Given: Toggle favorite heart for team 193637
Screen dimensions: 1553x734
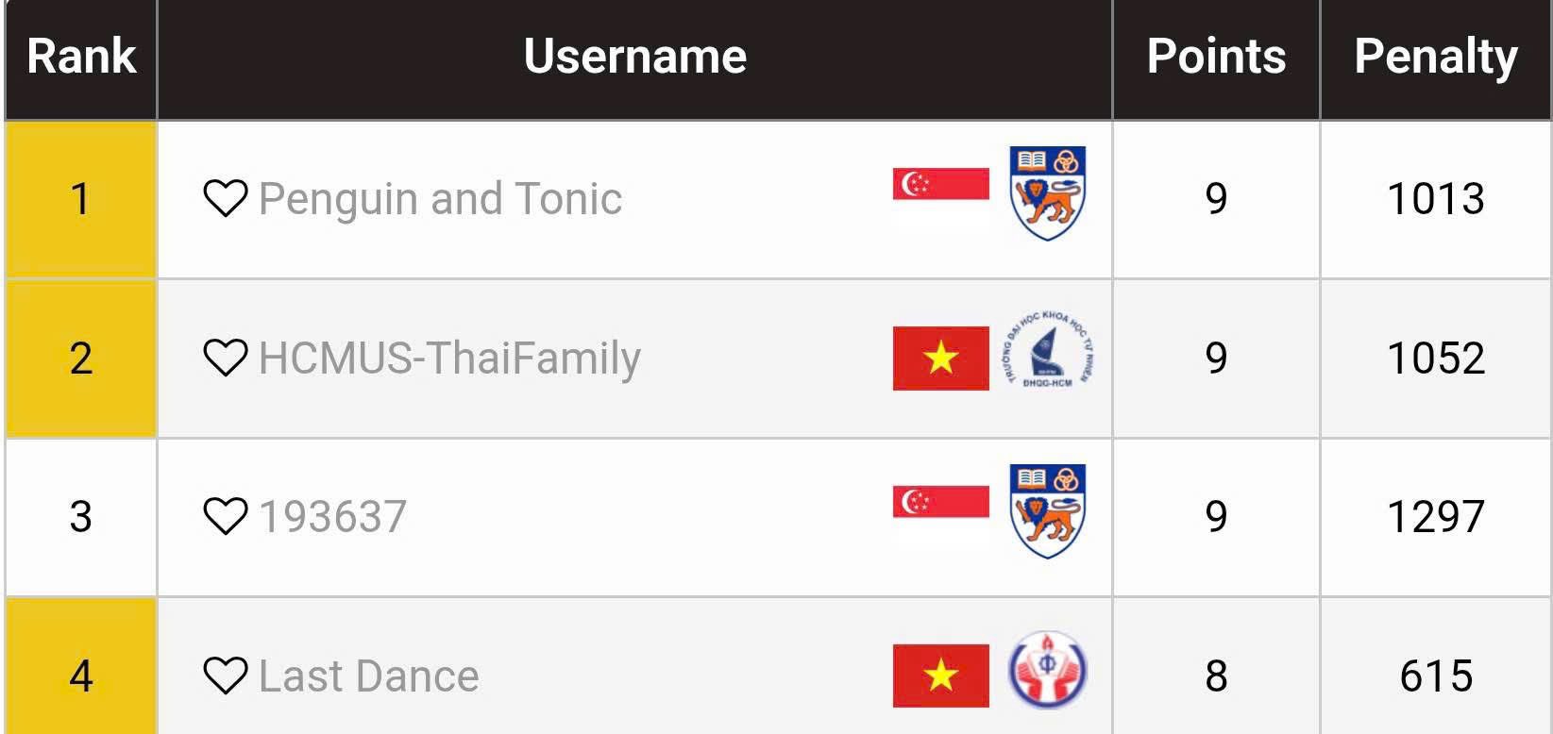Looking at the screenshot, I should (x=225, y=516).
